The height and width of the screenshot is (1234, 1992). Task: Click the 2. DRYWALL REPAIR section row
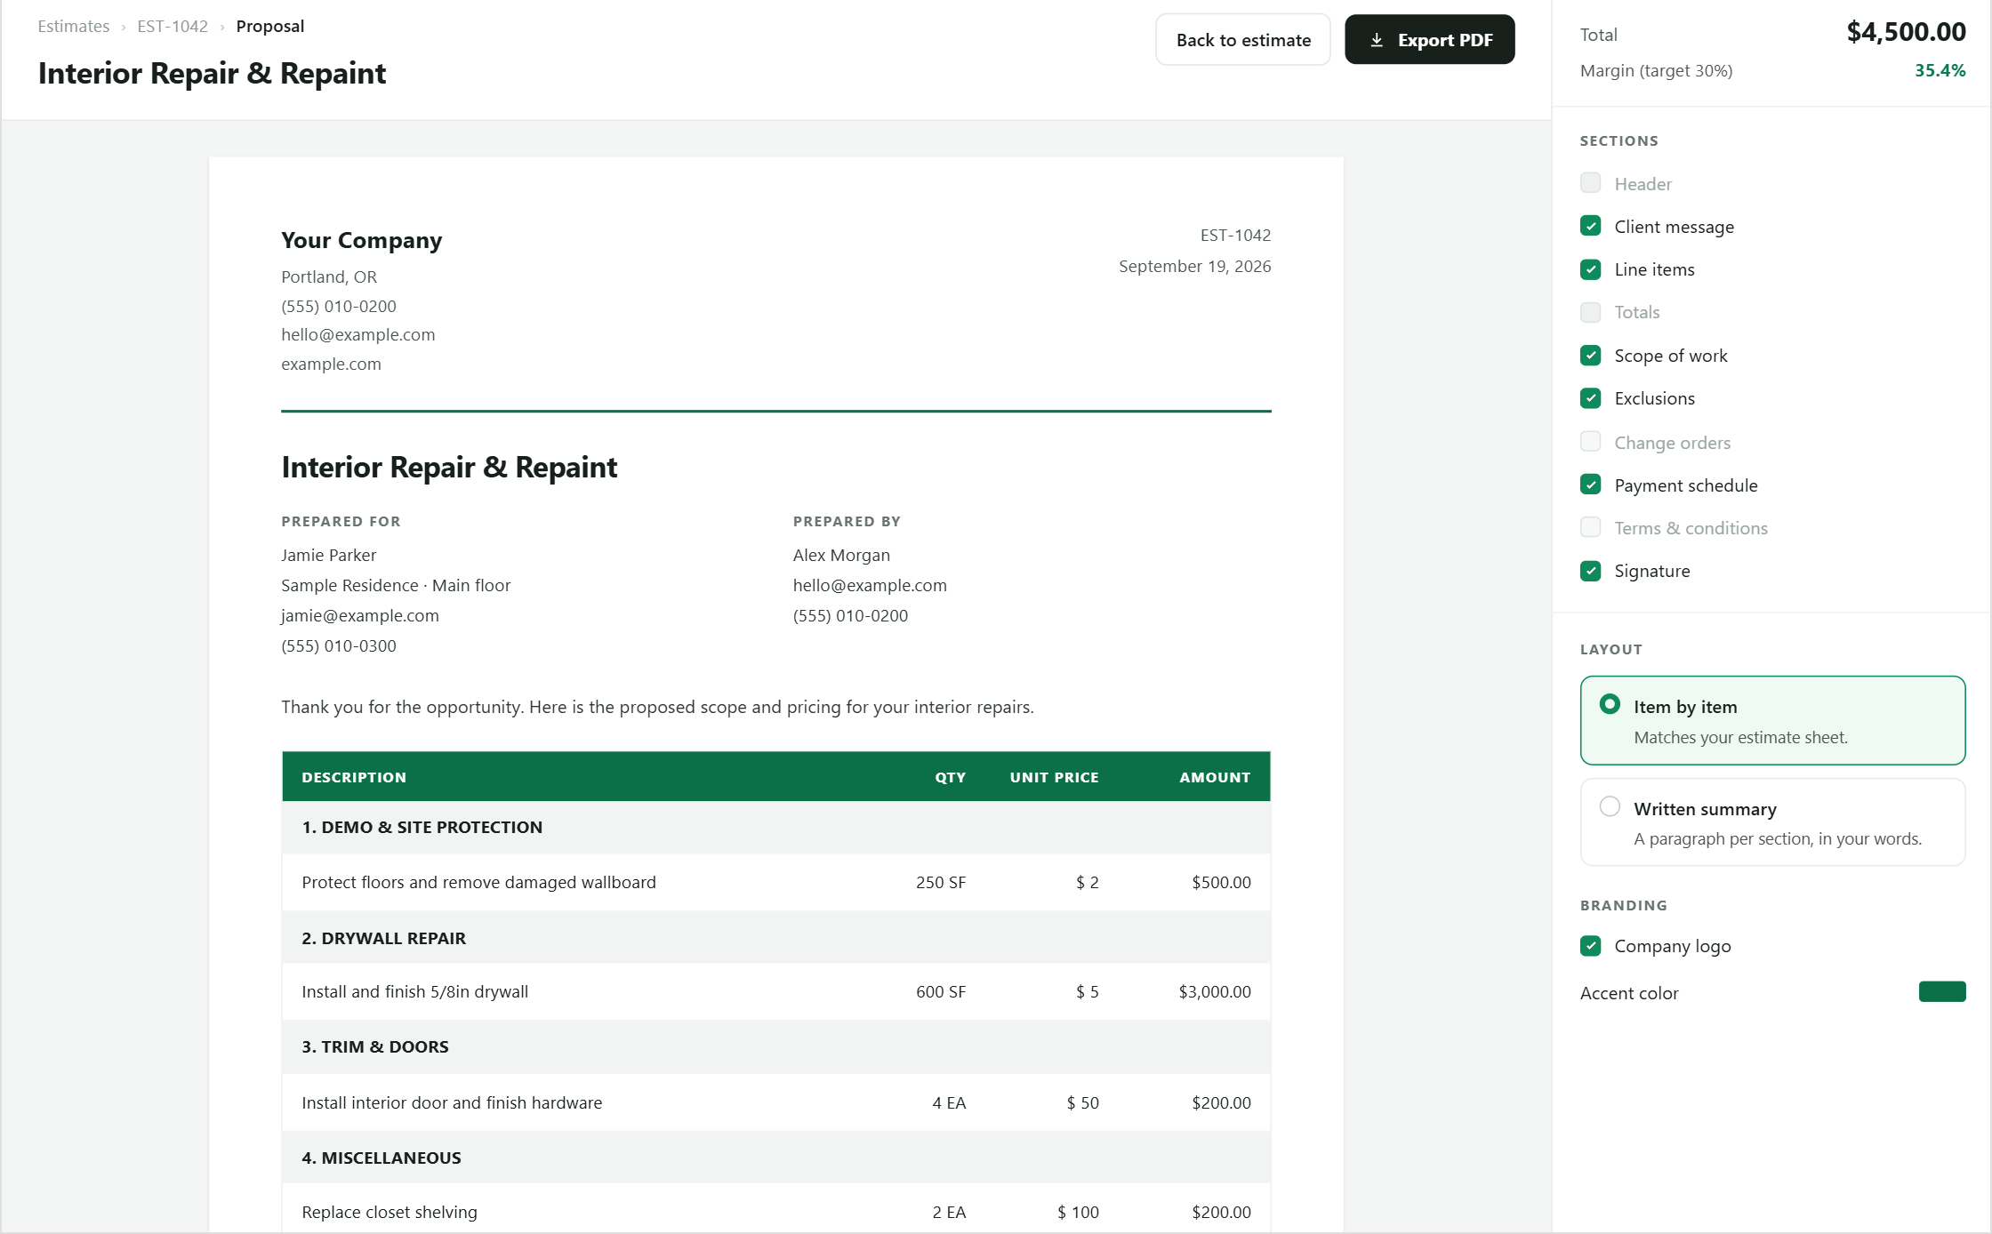pos(776,938)
